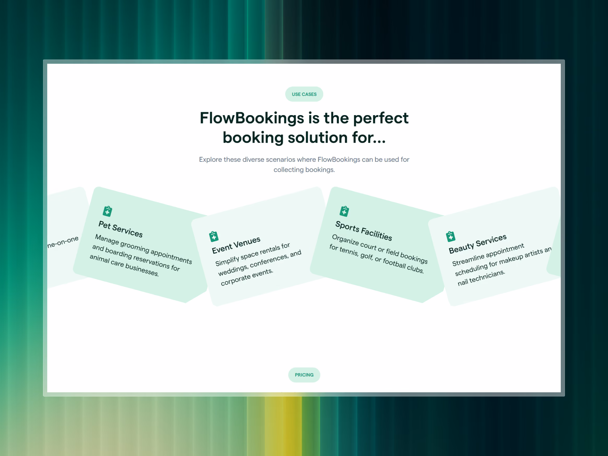Click the PRICING pill badge
608x456 pixels.
tap(304, 375)
